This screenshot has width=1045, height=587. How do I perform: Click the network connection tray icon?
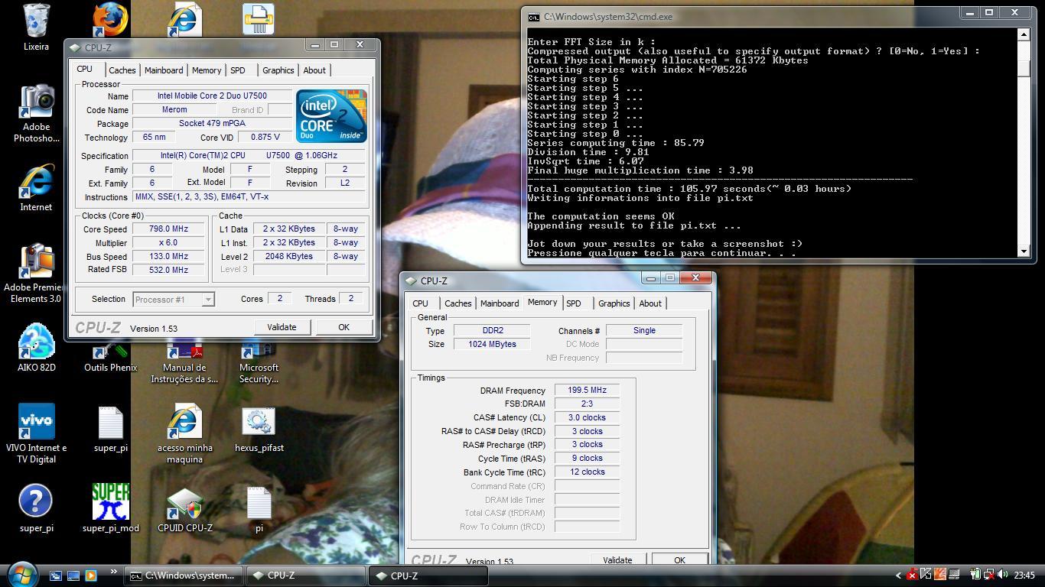point(988,575)
